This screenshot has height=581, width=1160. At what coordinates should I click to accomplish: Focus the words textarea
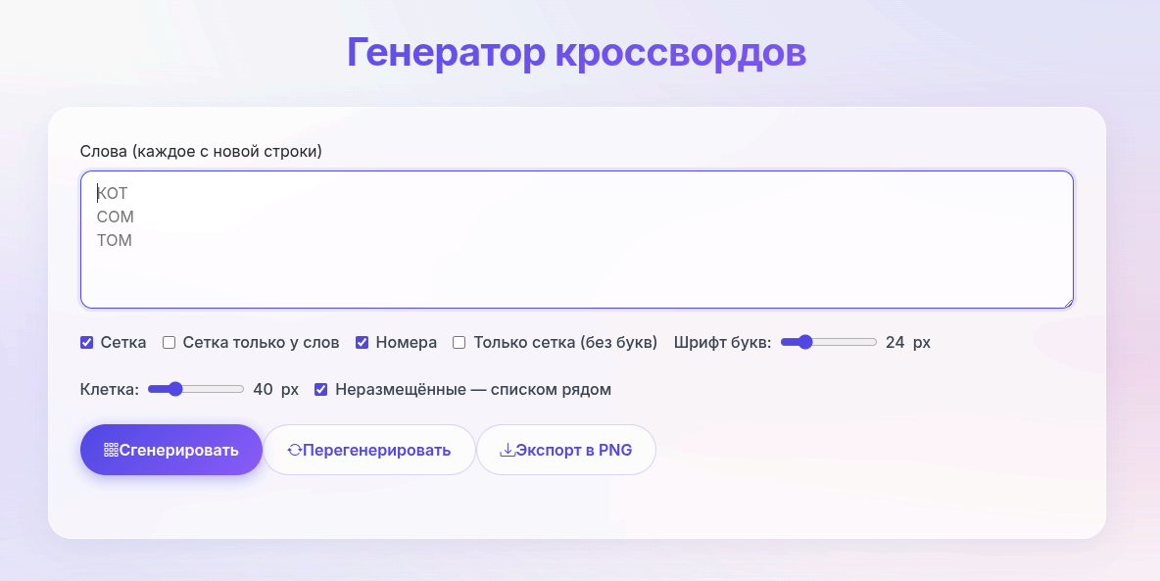pyautogui.click(x=577, y=240)
